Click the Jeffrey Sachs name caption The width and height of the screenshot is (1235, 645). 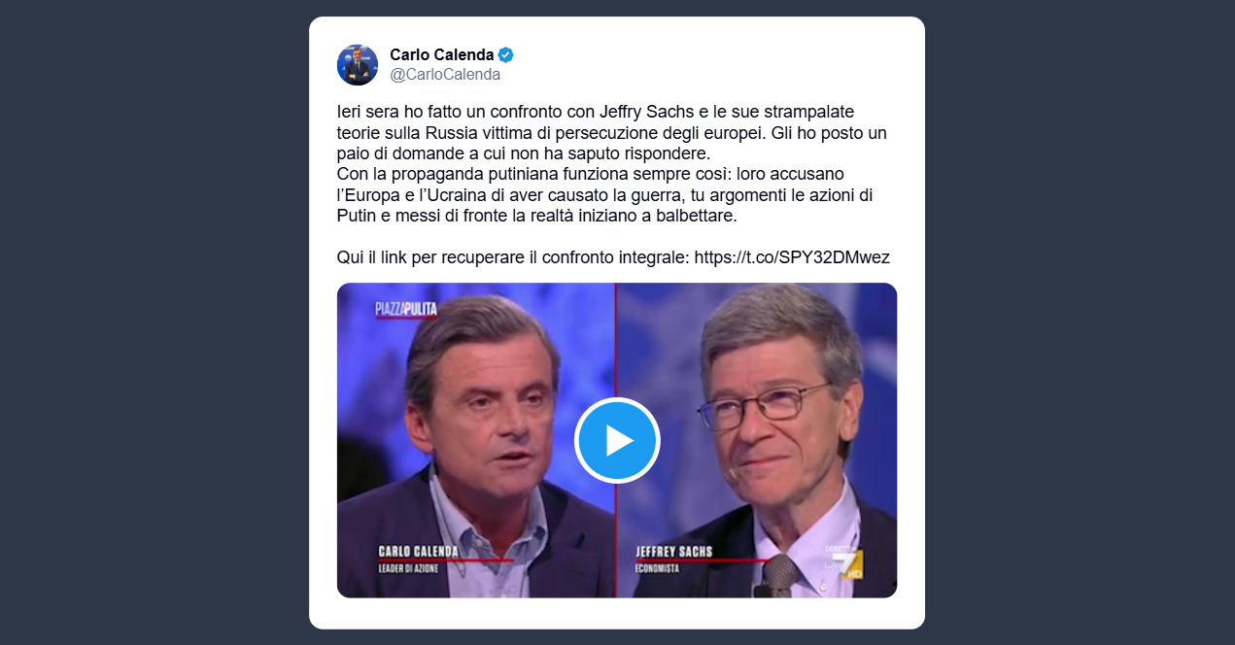[673, 551]
